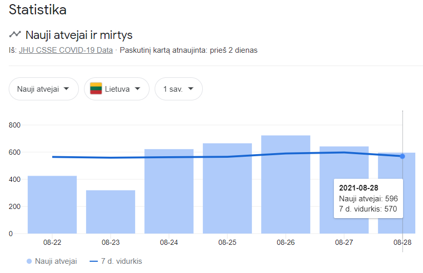
Task: Open the JHU CSSE COVID-19 Data link
Action: tap(66, 50)
